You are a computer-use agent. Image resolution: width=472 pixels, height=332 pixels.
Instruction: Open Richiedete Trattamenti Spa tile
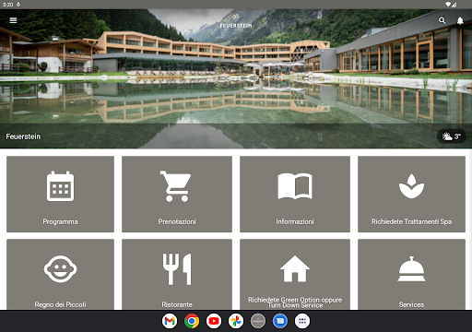[411, 194]
